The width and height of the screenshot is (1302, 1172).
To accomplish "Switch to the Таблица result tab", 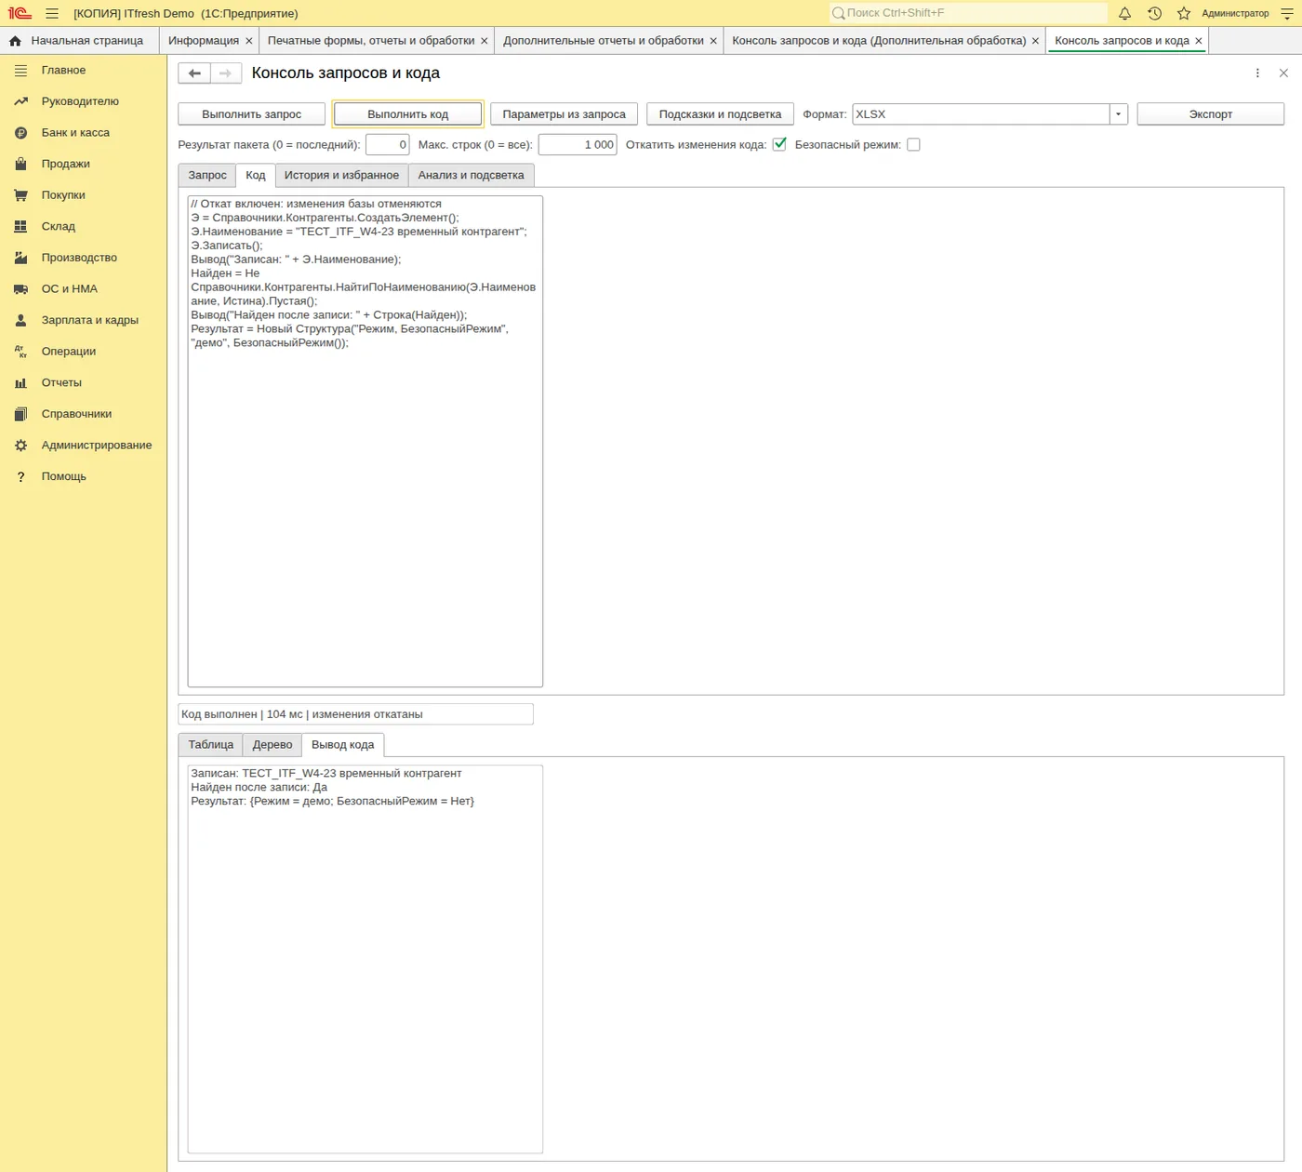I will click(211, 744).
